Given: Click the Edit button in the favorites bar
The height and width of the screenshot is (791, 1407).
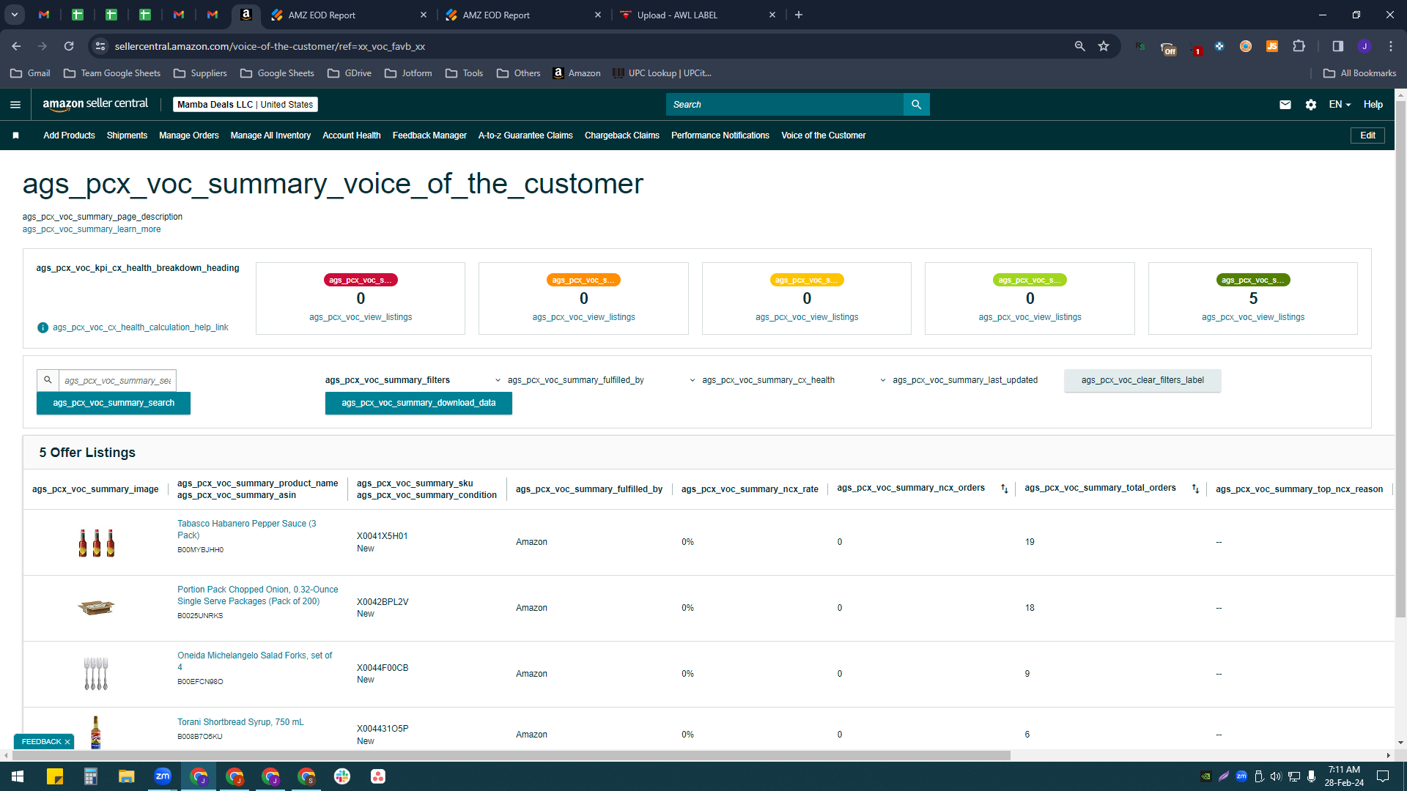Looking at the screenshot, I should pyautogui.click(x=1367, y=135).
